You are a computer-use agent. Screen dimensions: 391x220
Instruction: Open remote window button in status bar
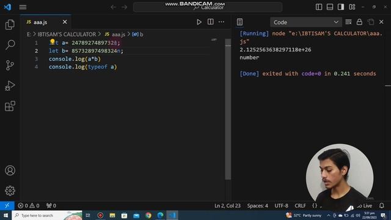[7, 205]
